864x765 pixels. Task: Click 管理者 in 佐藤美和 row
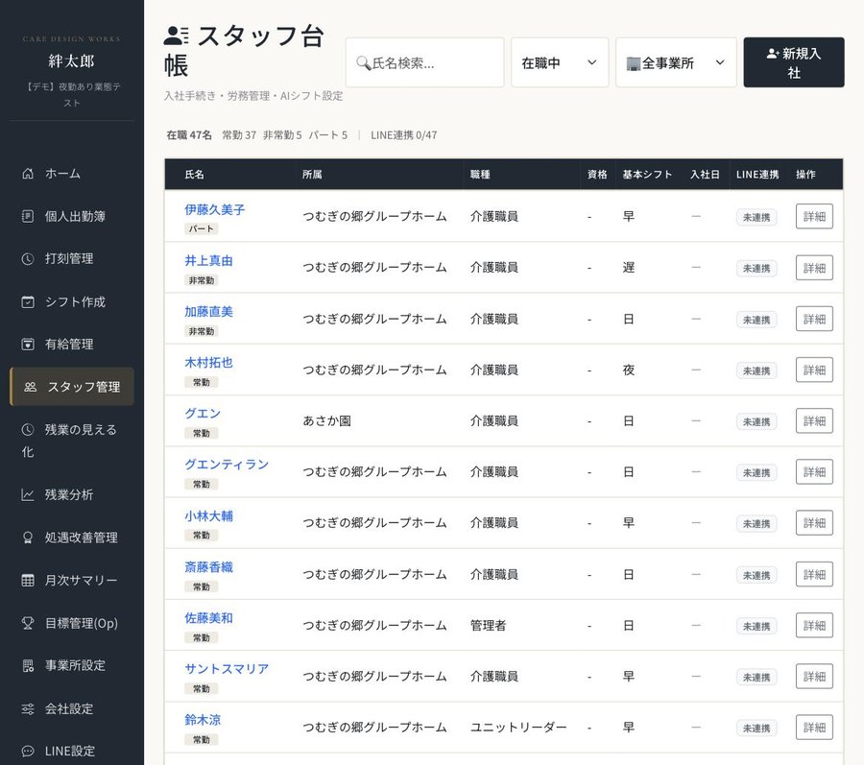(x=488, y=625)
